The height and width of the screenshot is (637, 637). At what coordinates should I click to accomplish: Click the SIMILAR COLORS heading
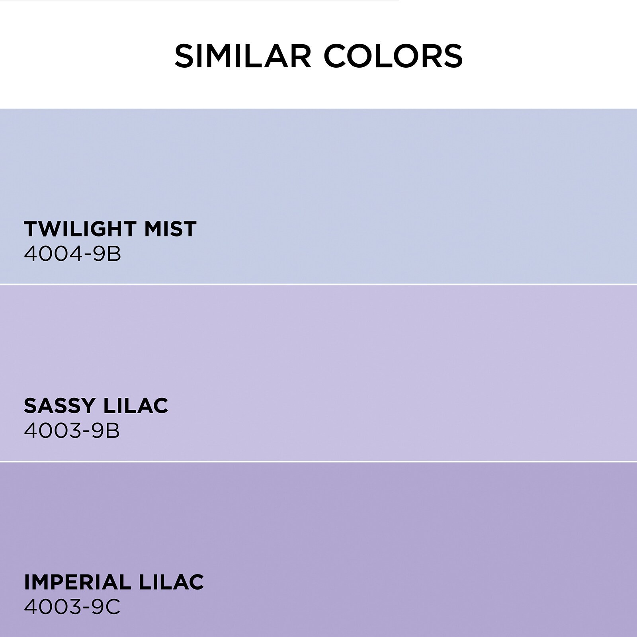point(318,56)
